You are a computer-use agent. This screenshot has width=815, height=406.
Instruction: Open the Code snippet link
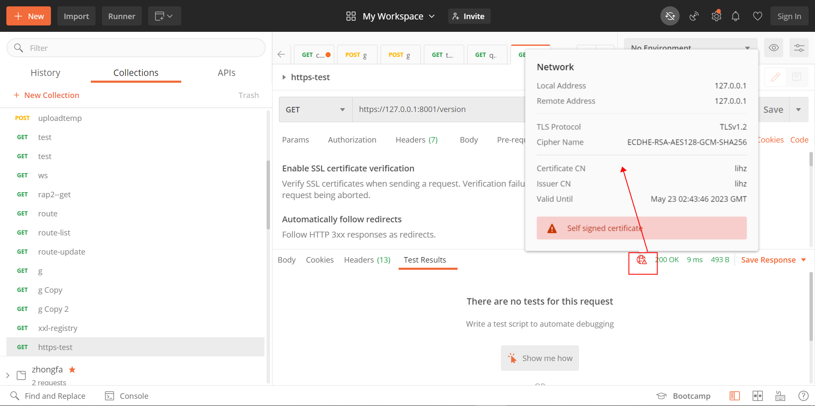pos(799,140)
